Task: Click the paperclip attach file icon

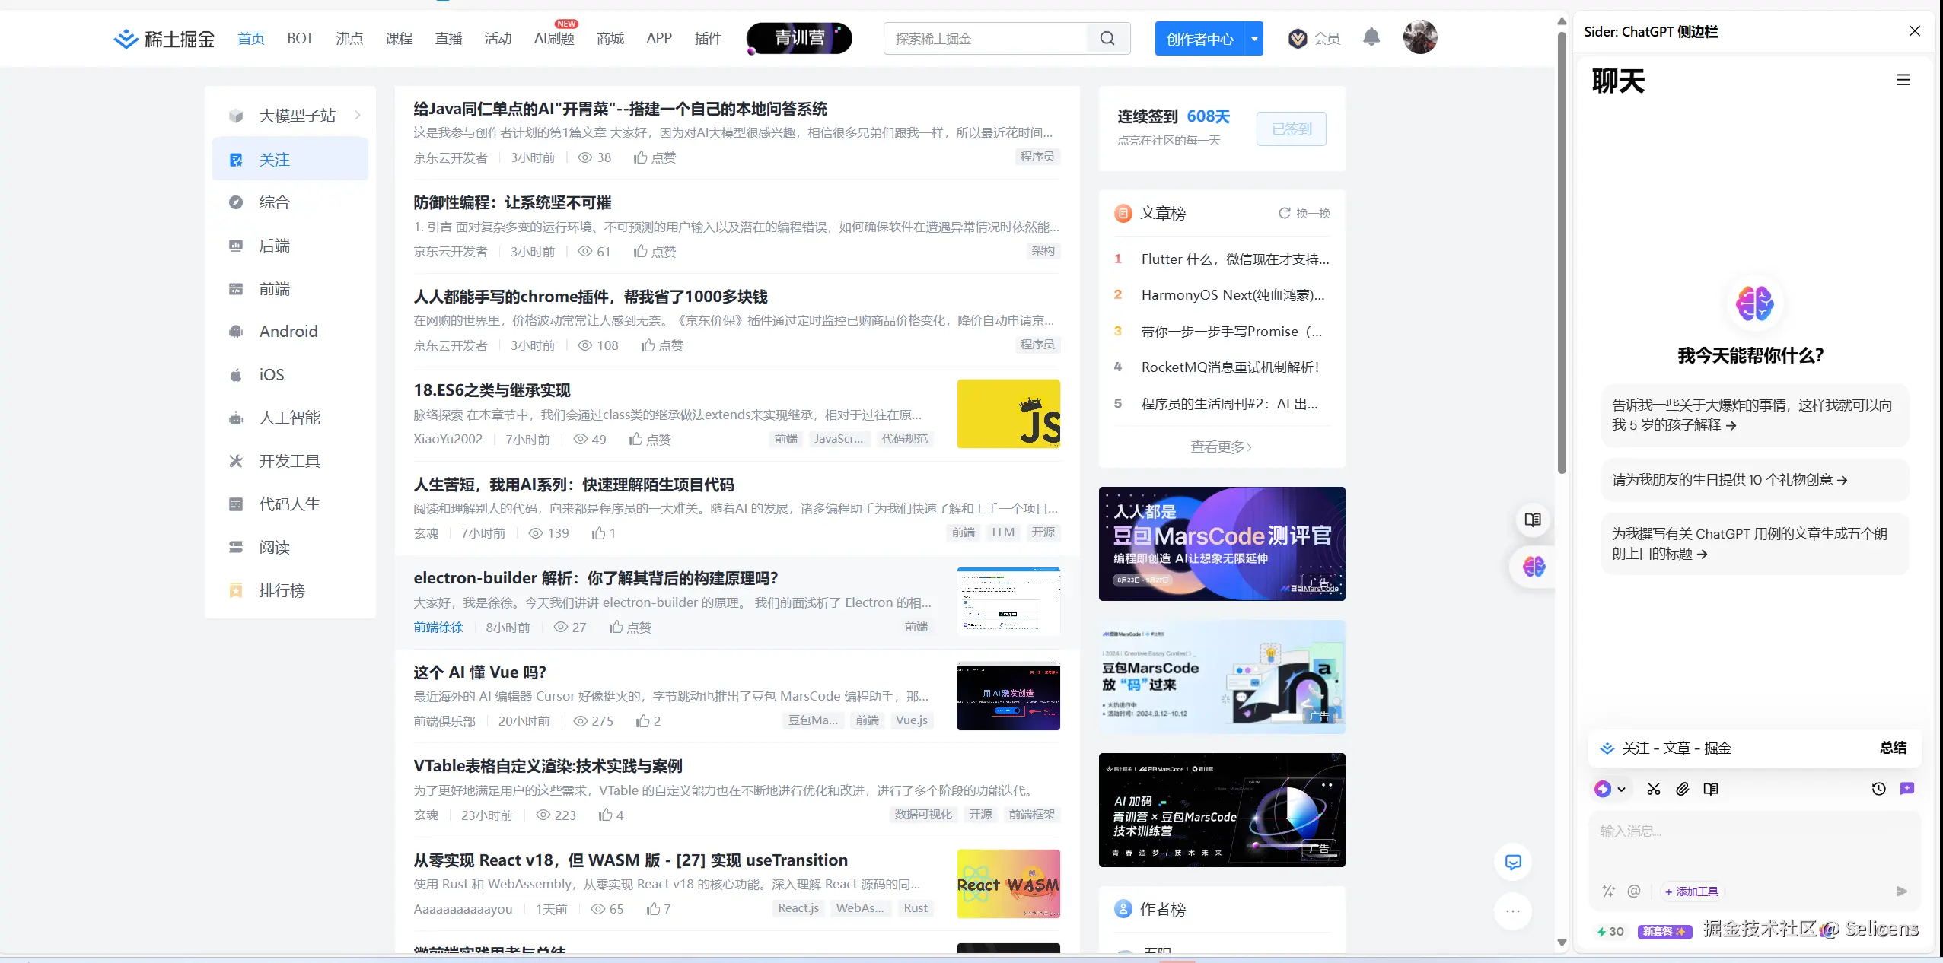Action: pos(1682,789)
